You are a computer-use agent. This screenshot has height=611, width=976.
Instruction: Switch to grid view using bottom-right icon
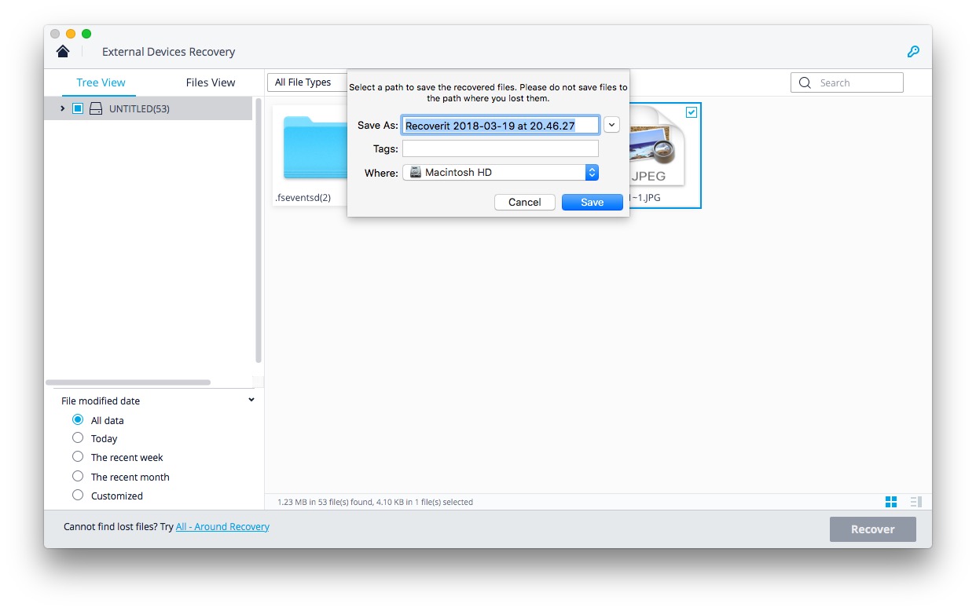pyautogui.click(x=890, y=501)
